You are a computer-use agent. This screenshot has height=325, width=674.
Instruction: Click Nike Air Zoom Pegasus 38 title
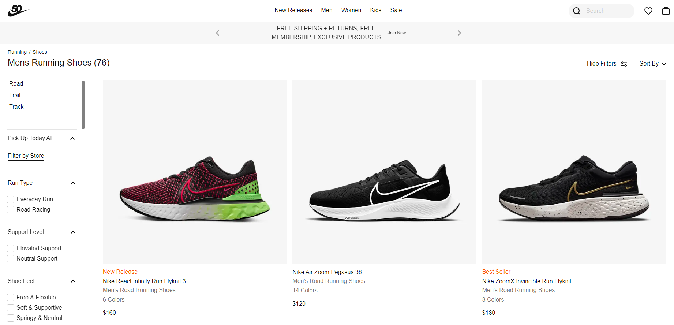(327, 272)
